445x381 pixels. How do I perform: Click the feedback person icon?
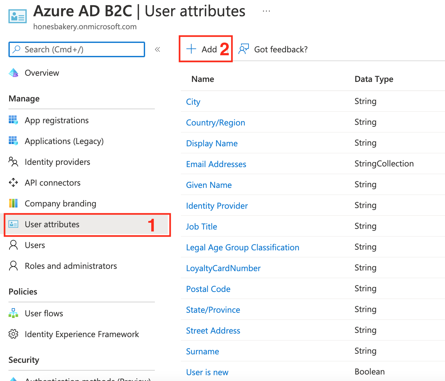coord(244,49)
